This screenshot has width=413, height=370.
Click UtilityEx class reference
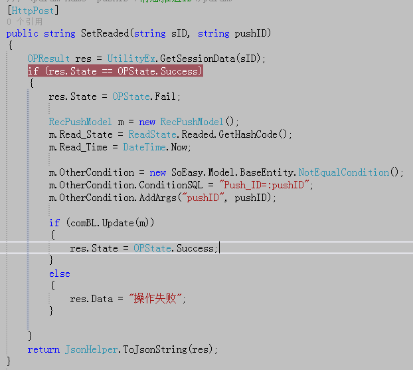pos(131,59)
